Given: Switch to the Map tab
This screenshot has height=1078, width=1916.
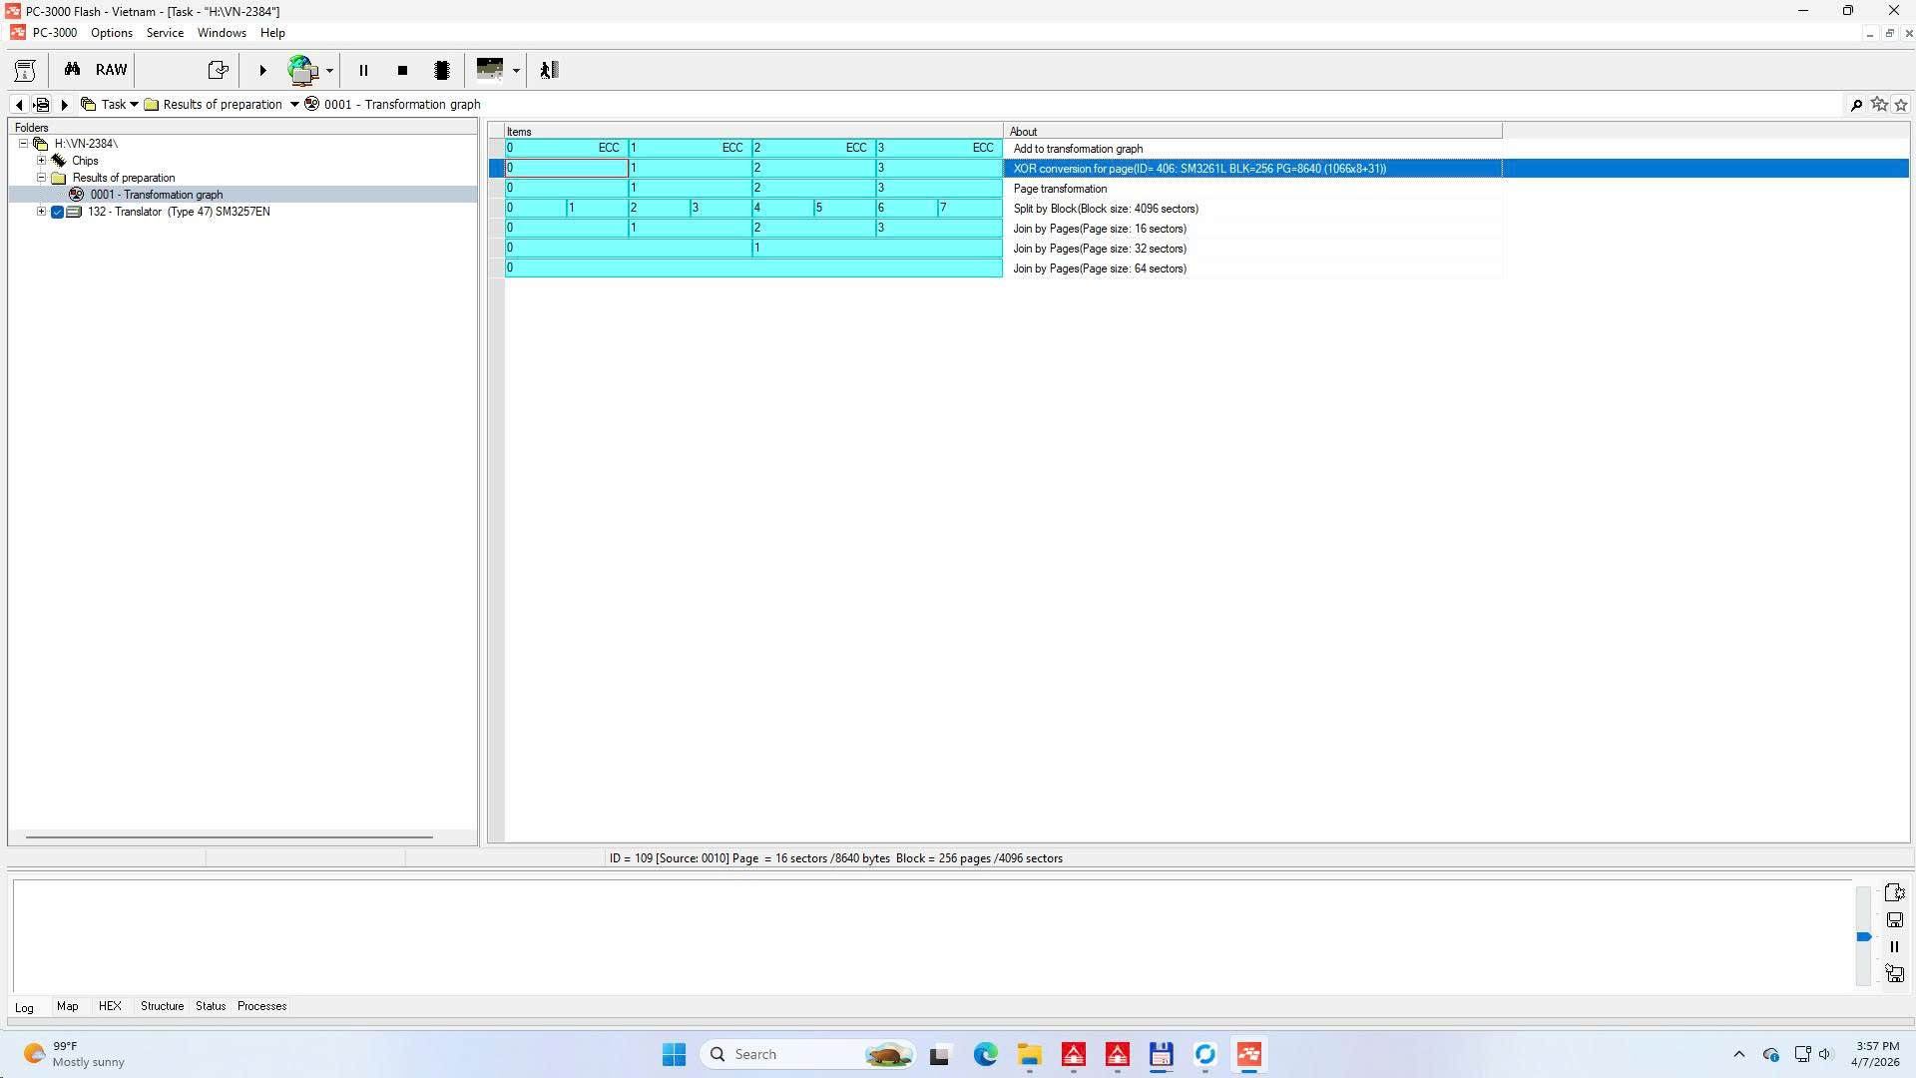Looking at the screenshot, I should tap(67, 1006).
